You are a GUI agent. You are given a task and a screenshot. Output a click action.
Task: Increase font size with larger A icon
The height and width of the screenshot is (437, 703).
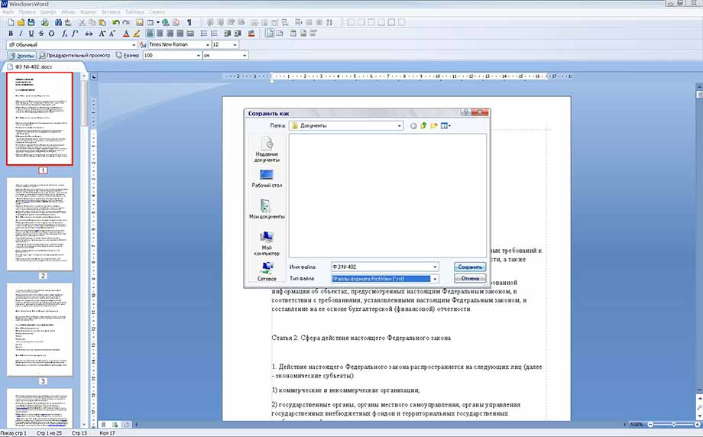102,34
